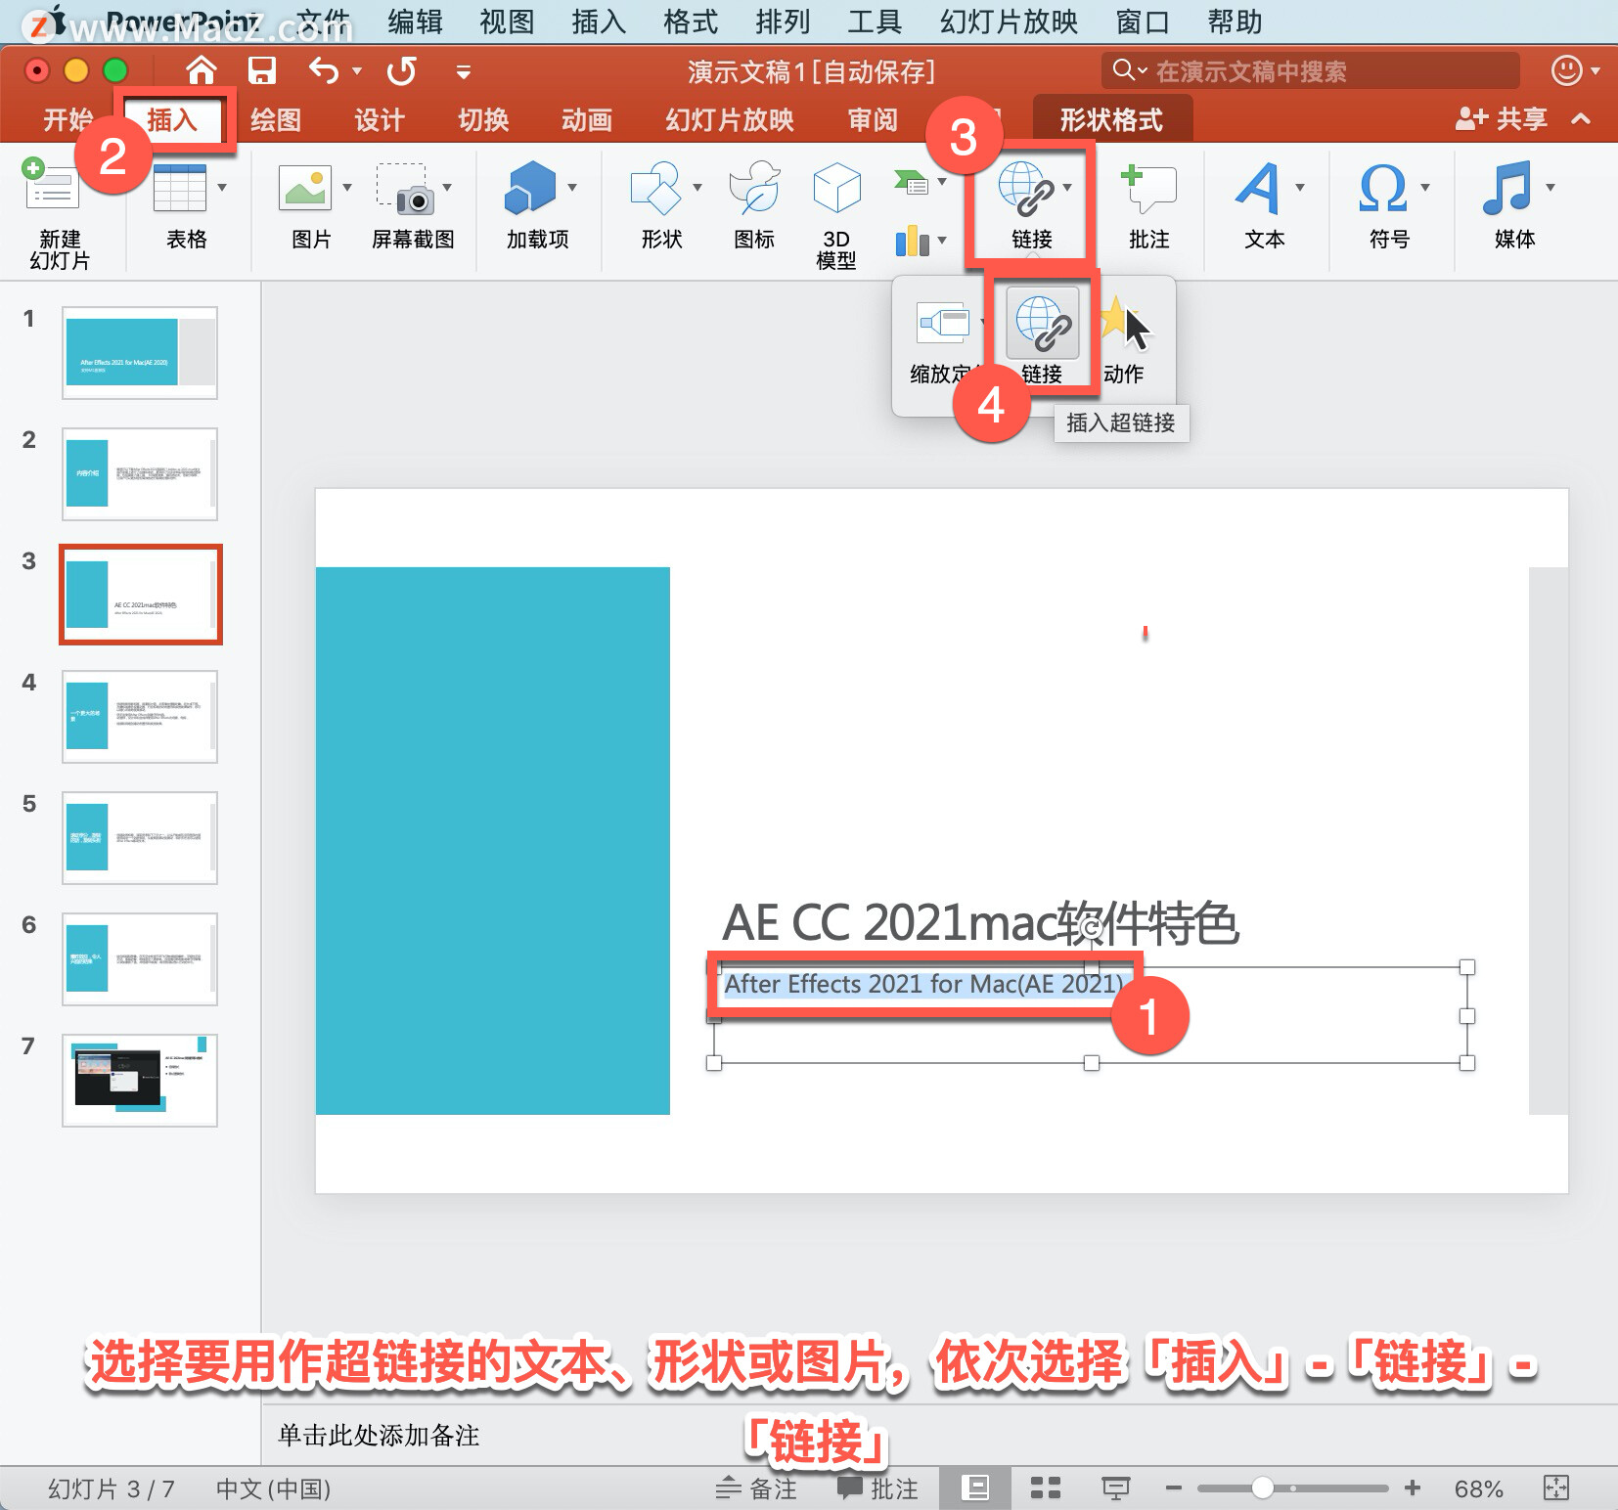Open the 切换 Transitions tab

pos(483,119)
